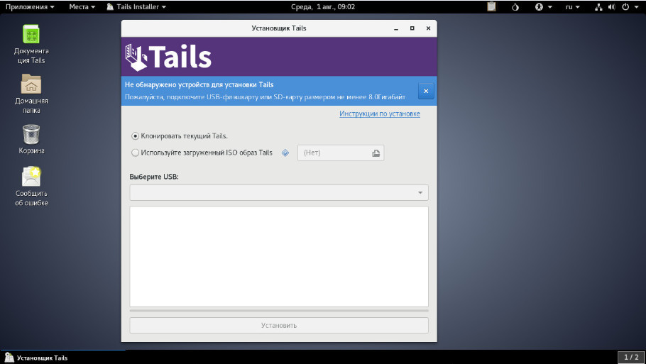Click the 1 / 2 workspace switcher
The height and width of the screenshot is (364, 646).
[x=631, y=357]
